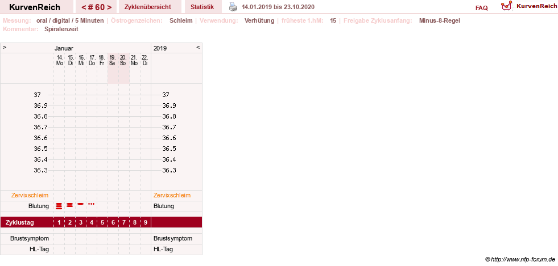Open the nfp-forum.de copyright link
This screenshot has height=266, width=558.
click(520, 260)
